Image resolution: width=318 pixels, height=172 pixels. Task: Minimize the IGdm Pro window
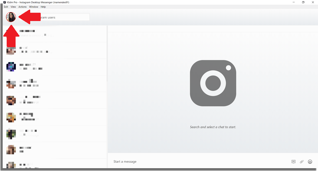294,2
